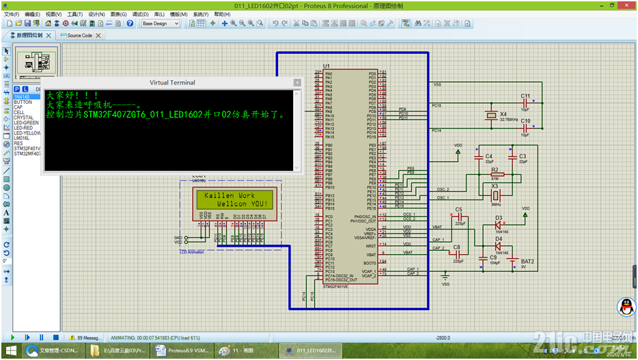Open a project with the folder icon
638x360 pixels.
(x=18, y=24)
